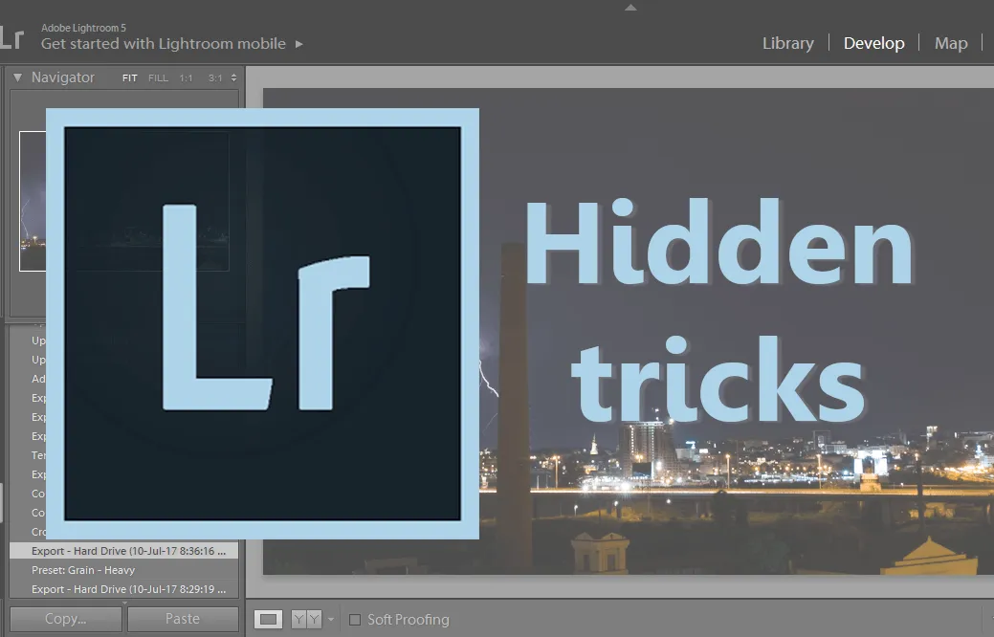Screen dimensions: 994x637
Task: Click the Lr logo in top-left
Action: click(x=11, y=38)
